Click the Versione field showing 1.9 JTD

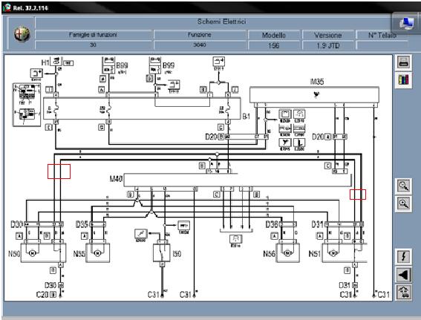328,45
